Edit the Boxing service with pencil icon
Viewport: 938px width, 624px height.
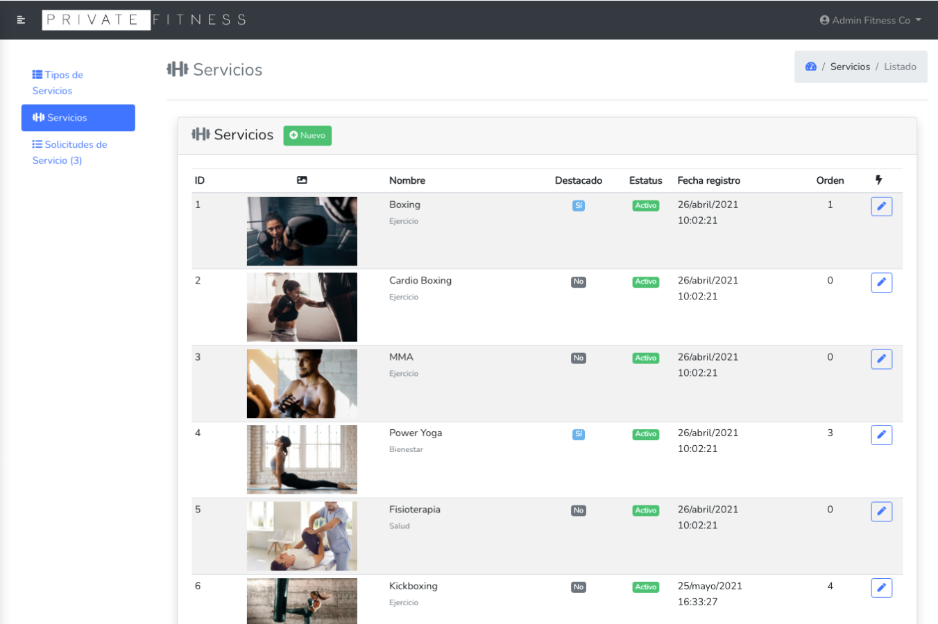tap(881, 207)
